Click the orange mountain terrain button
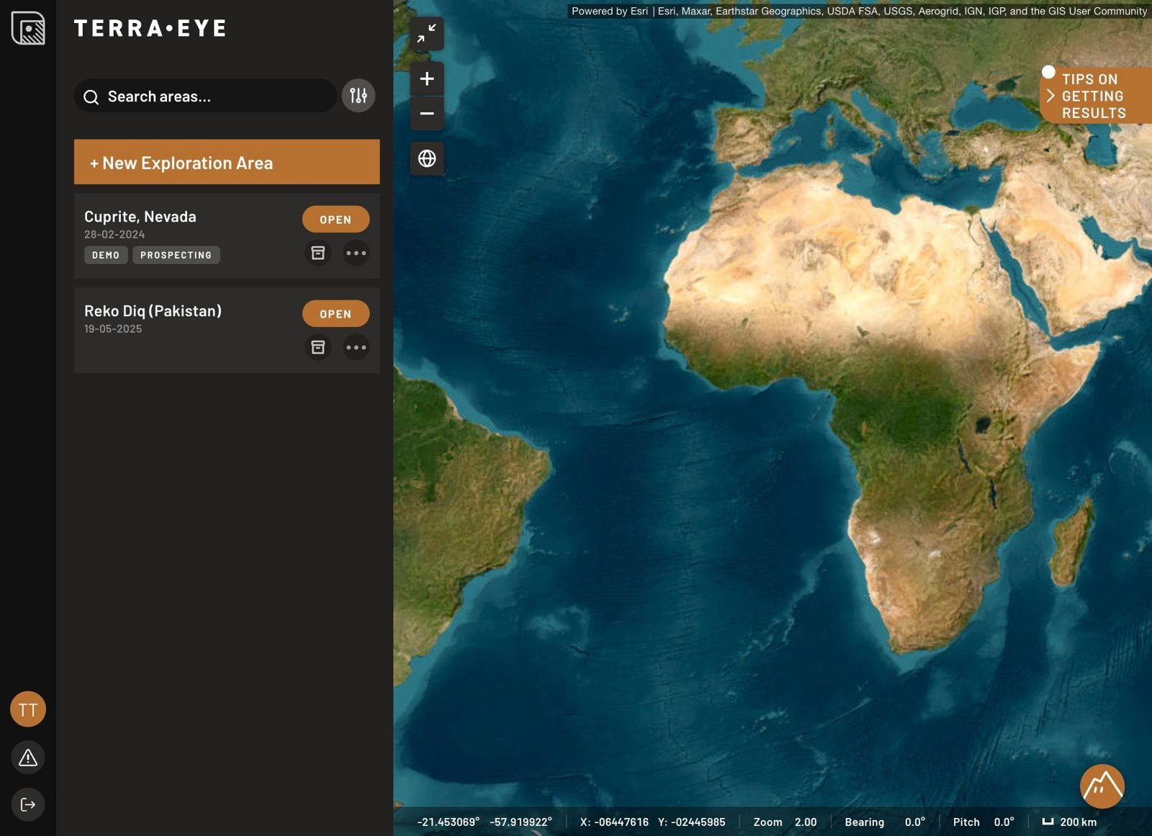The image size is (1152, 836). coord(1102,786)
